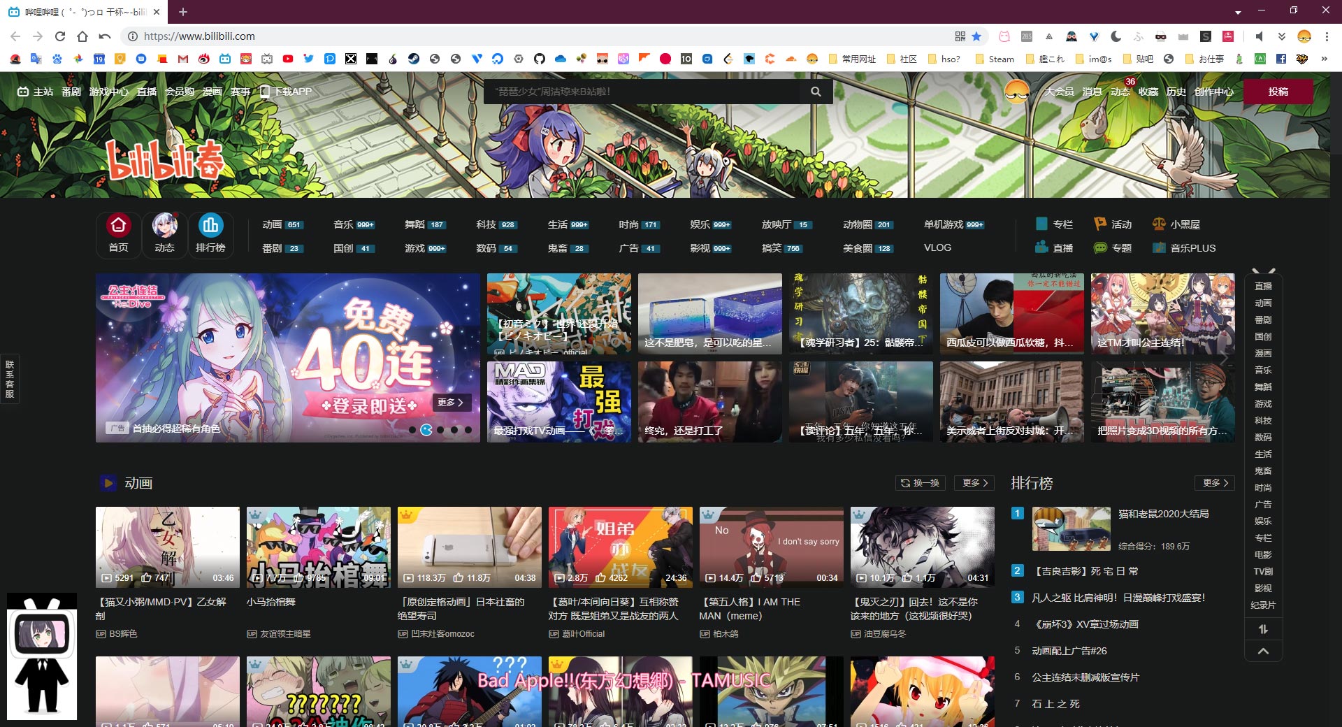The width and height of the screenshot is (1342, 727).
Task: Open the 终究，还是打工了 video thumbnail
Action: pyautogui.click(x=710, y=402)
